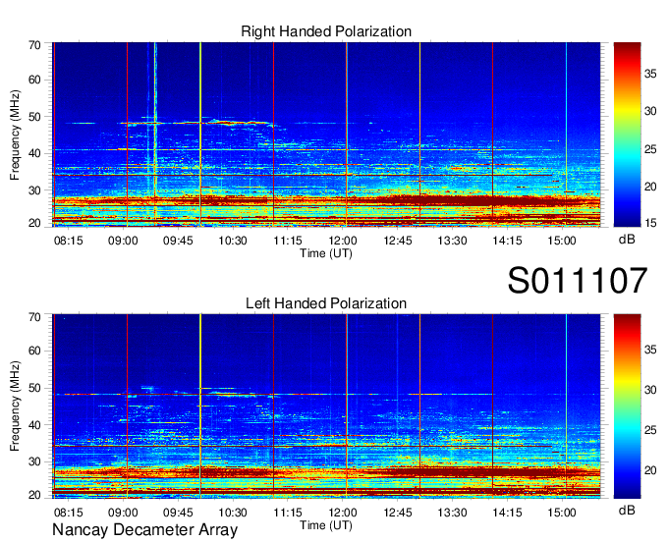Click the 'Right Handed Polarization' plot title
This screenshot has height=542, width=668.
tap(326, 31)
